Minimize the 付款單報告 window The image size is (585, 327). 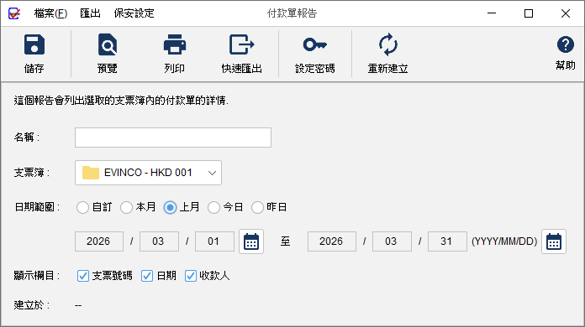pyautogui.click(x=492, y=13)
